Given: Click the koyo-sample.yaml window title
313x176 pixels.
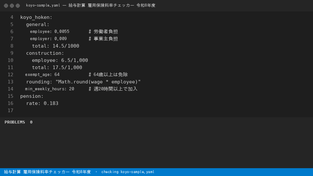Looking at the screenshot, I should [91, 6].
